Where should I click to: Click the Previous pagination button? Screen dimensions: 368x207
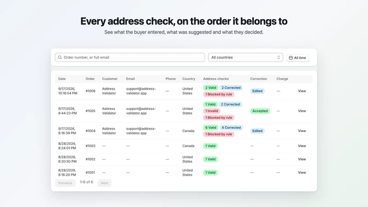click(x=65, y=183)
